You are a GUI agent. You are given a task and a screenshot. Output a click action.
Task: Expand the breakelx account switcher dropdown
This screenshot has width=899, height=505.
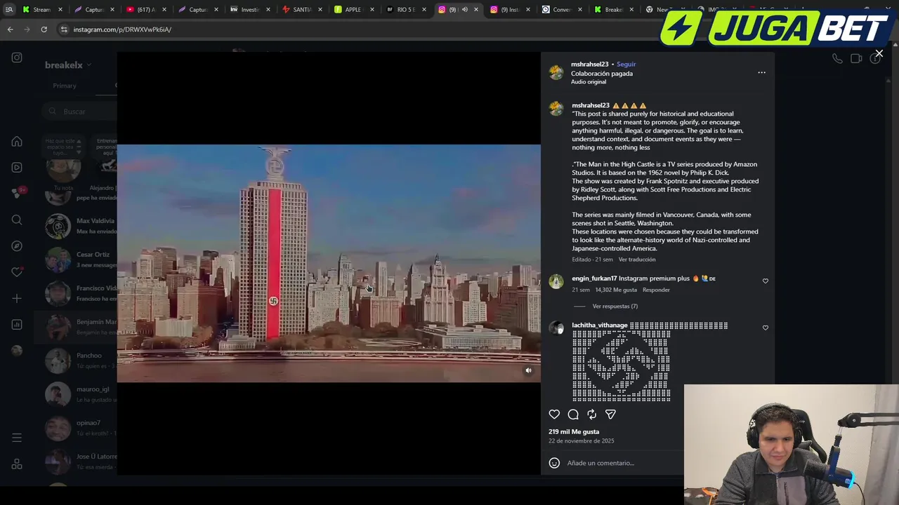[x=68, y=65]
